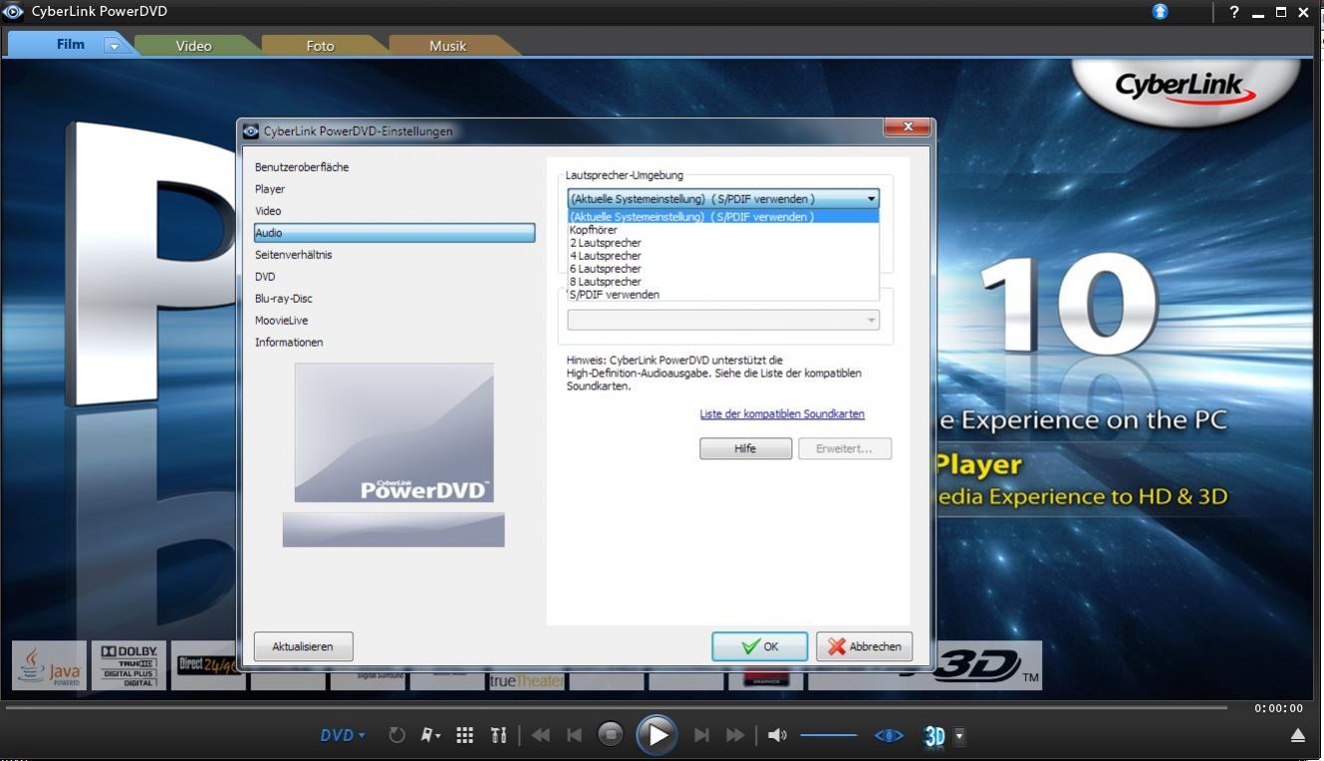Choose 4 Lautsprecher option
The height and width of the screenshot is (761, 1324).
[x=723, y=256]
